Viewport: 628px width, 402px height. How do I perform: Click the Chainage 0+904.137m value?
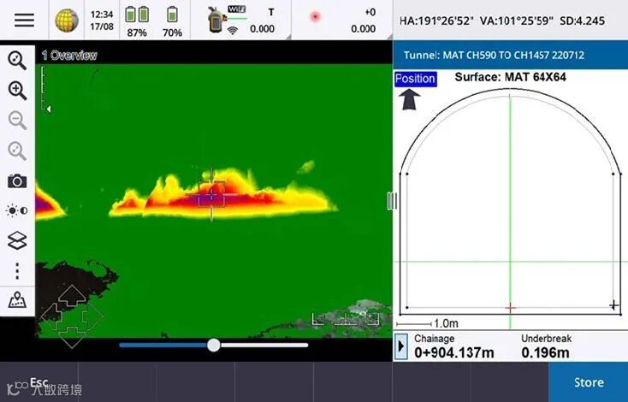pos(454,352)
